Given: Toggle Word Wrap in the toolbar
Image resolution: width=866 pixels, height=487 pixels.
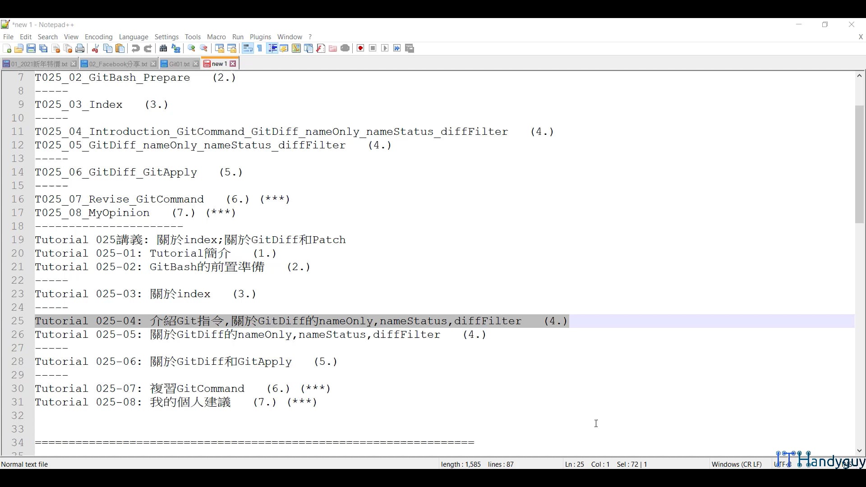Looking at the screenshot, I should tap(248, 48).
